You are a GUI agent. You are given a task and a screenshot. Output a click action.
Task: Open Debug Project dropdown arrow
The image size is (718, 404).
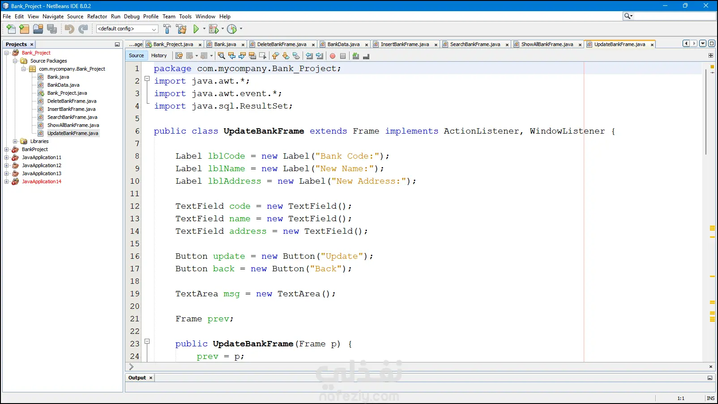(222, 29)
